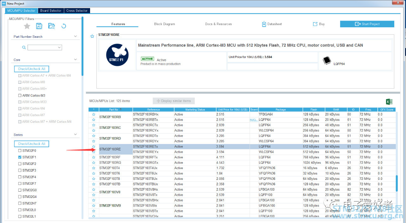Star the STM32F103T8Ux row
The image size is (406, 223).
[94, 179]
